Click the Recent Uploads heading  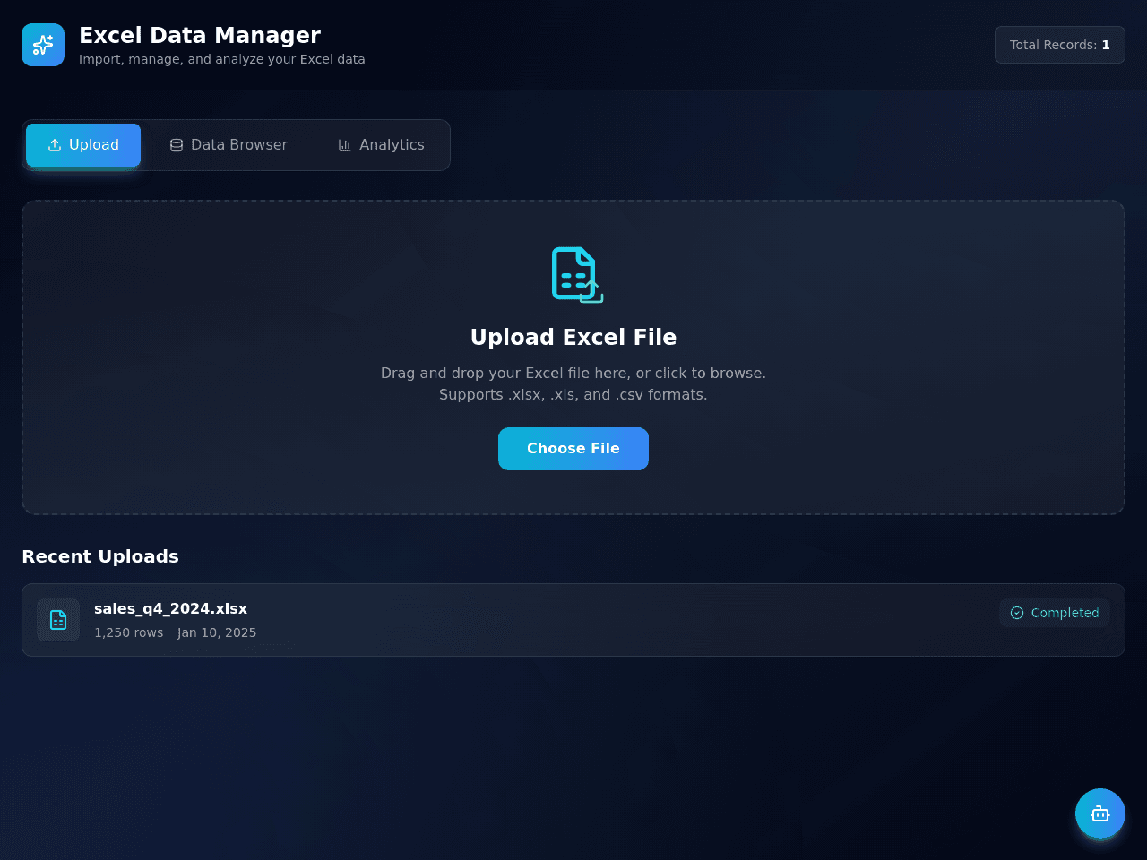(x=100, y=556)
